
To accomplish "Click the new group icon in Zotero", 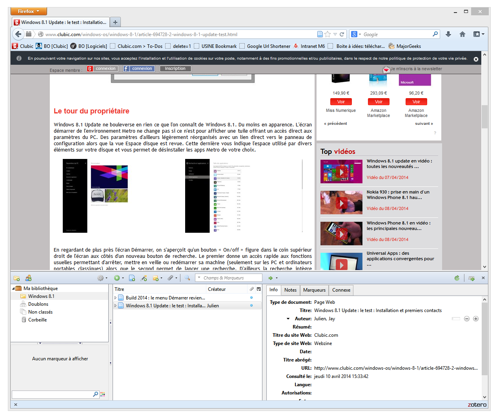I will tap(28, 278).
